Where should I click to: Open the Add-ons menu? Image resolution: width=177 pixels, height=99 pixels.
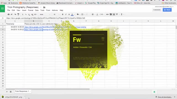coord(55,10)
